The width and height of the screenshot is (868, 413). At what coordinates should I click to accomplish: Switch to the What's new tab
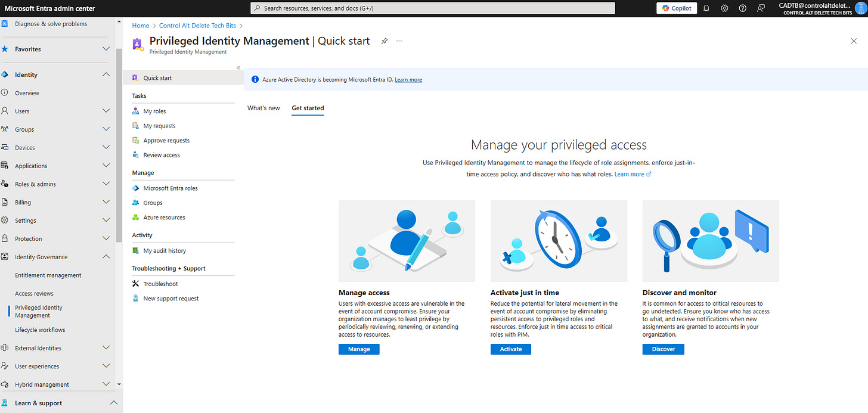click(263, 108)
